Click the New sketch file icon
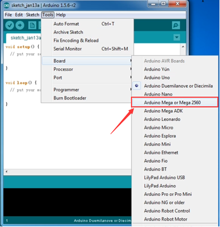 (32, 25)
